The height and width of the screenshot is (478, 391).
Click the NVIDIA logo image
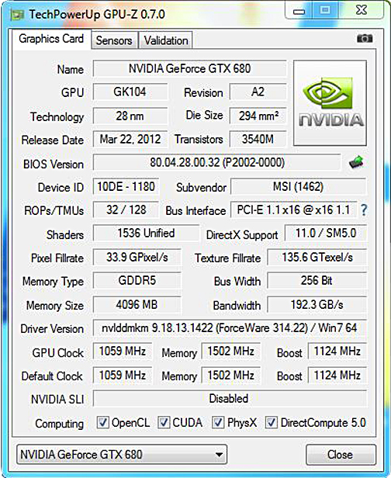click(x=330, y=103)
